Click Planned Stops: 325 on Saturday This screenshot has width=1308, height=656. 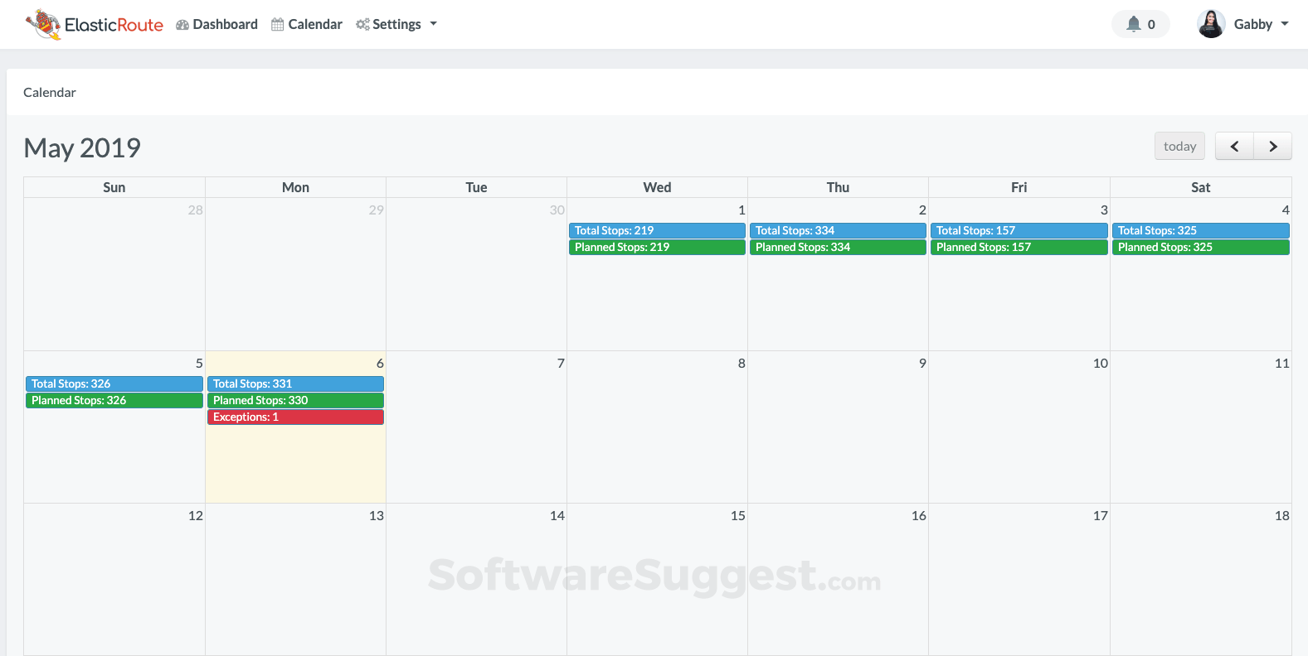point(1200,247)
